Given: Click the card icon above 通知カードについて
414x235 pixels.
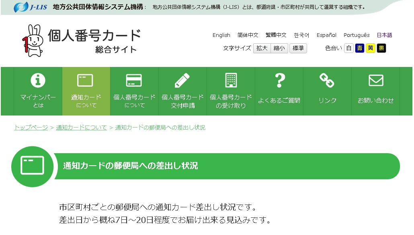Looking at the screenshot, I should [85, 80].
